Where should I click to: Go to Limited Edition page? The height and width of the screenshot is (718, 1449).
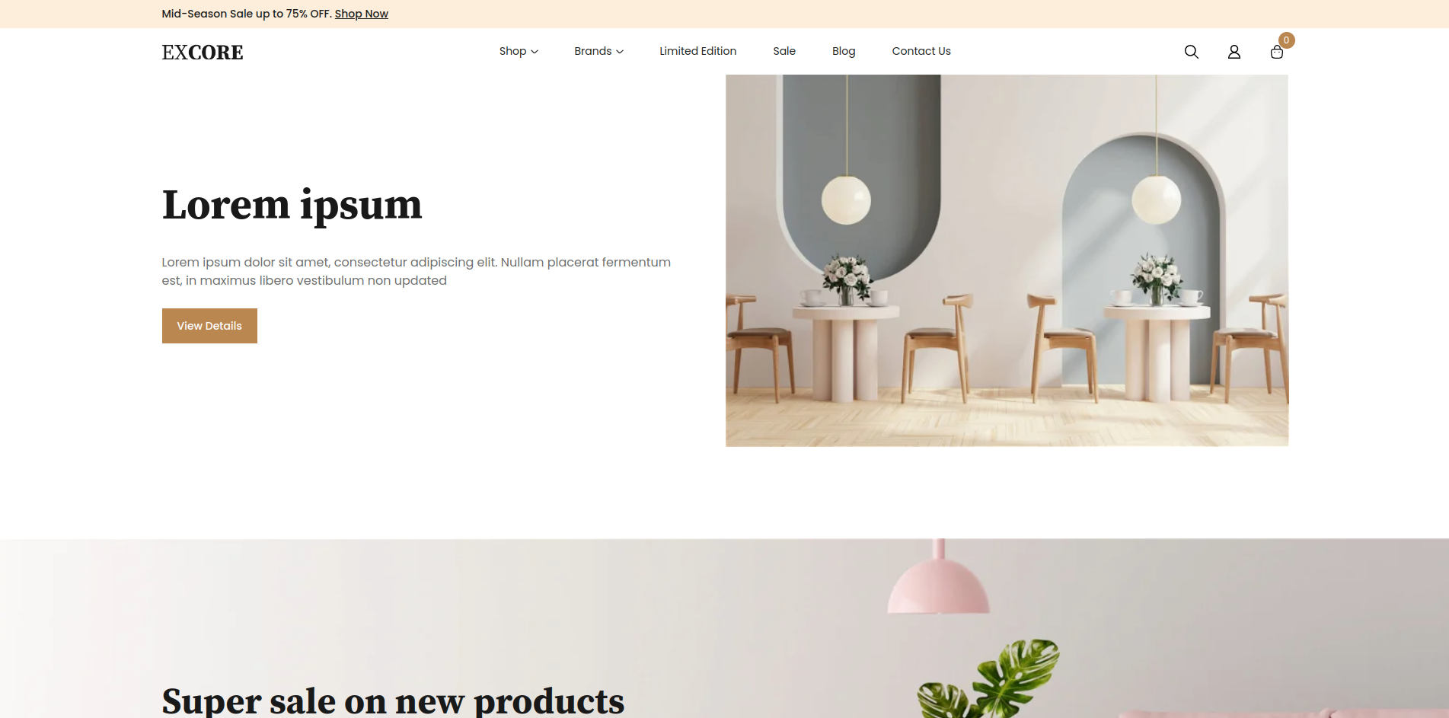pyautogui.click(x=697, y=51)
